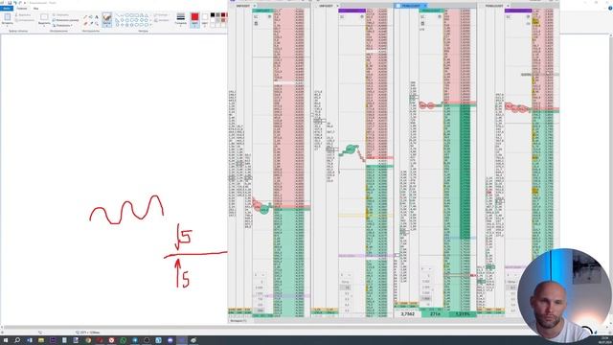Click the Copy command in Paint ribbon
The height and width of the screenshot is (345, 613).
[x=25, y=20]
